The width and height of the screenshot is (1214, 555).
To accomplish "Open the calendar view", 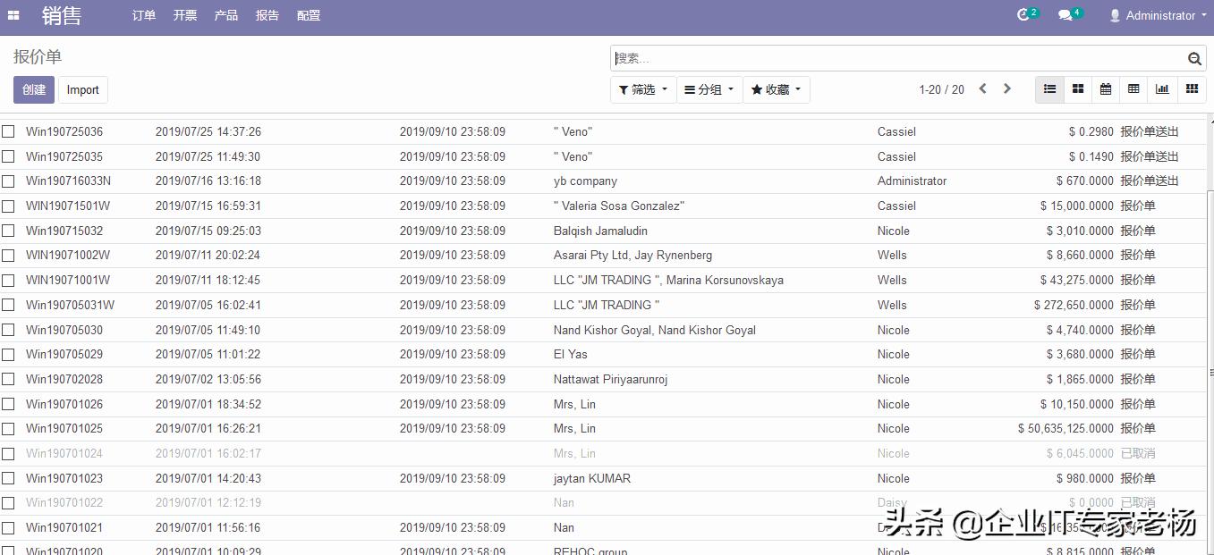I will (x=1105, y=89).
